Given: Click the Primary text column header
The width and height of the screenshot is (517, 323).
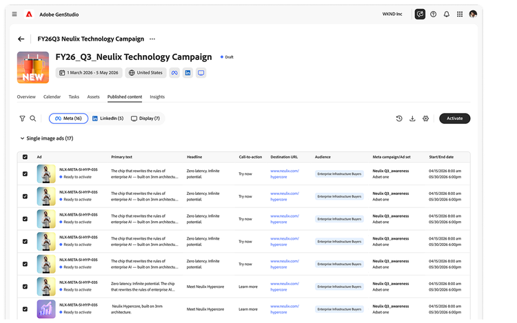Looking at the screenshot, I should 121,157.
